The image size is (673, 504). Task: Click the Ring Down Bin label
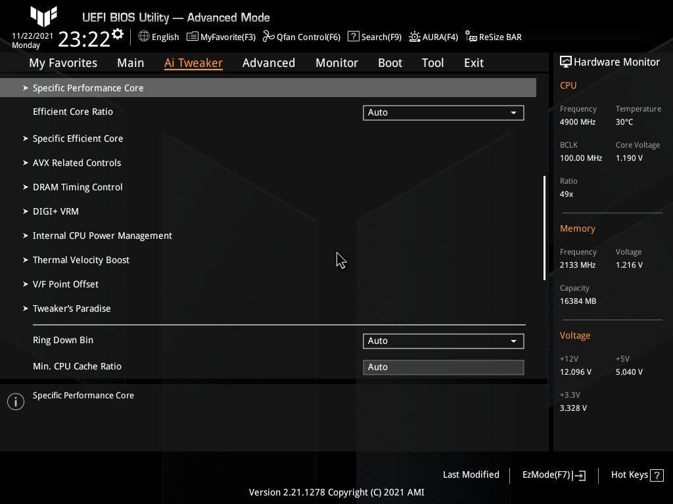click(x=63, y=341)
